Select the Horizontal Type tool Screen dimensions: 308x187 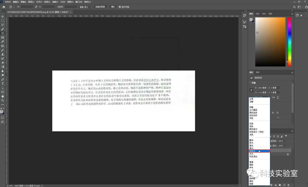2,83
